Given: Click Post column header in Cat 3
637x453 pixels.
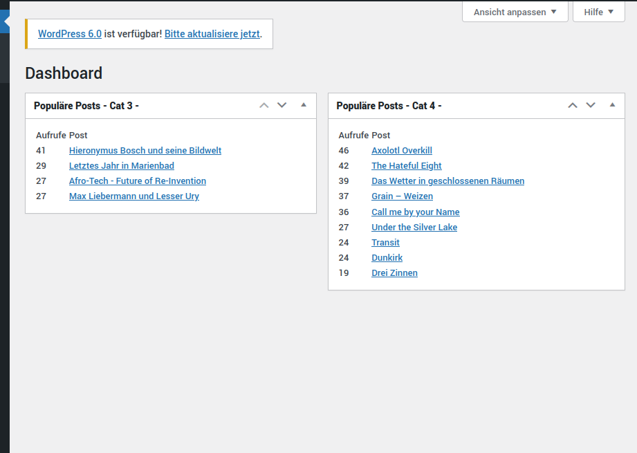Looking at the screenshot, I should coord(78,136).
